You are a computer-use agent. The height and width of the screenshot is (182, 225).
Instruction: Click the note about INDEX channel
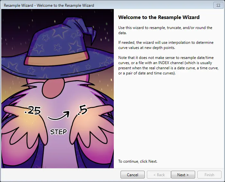click(x=168, y=65)
